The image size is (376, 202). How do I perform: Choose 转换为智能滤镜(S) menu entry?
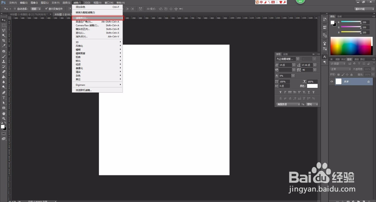point(97,12)
